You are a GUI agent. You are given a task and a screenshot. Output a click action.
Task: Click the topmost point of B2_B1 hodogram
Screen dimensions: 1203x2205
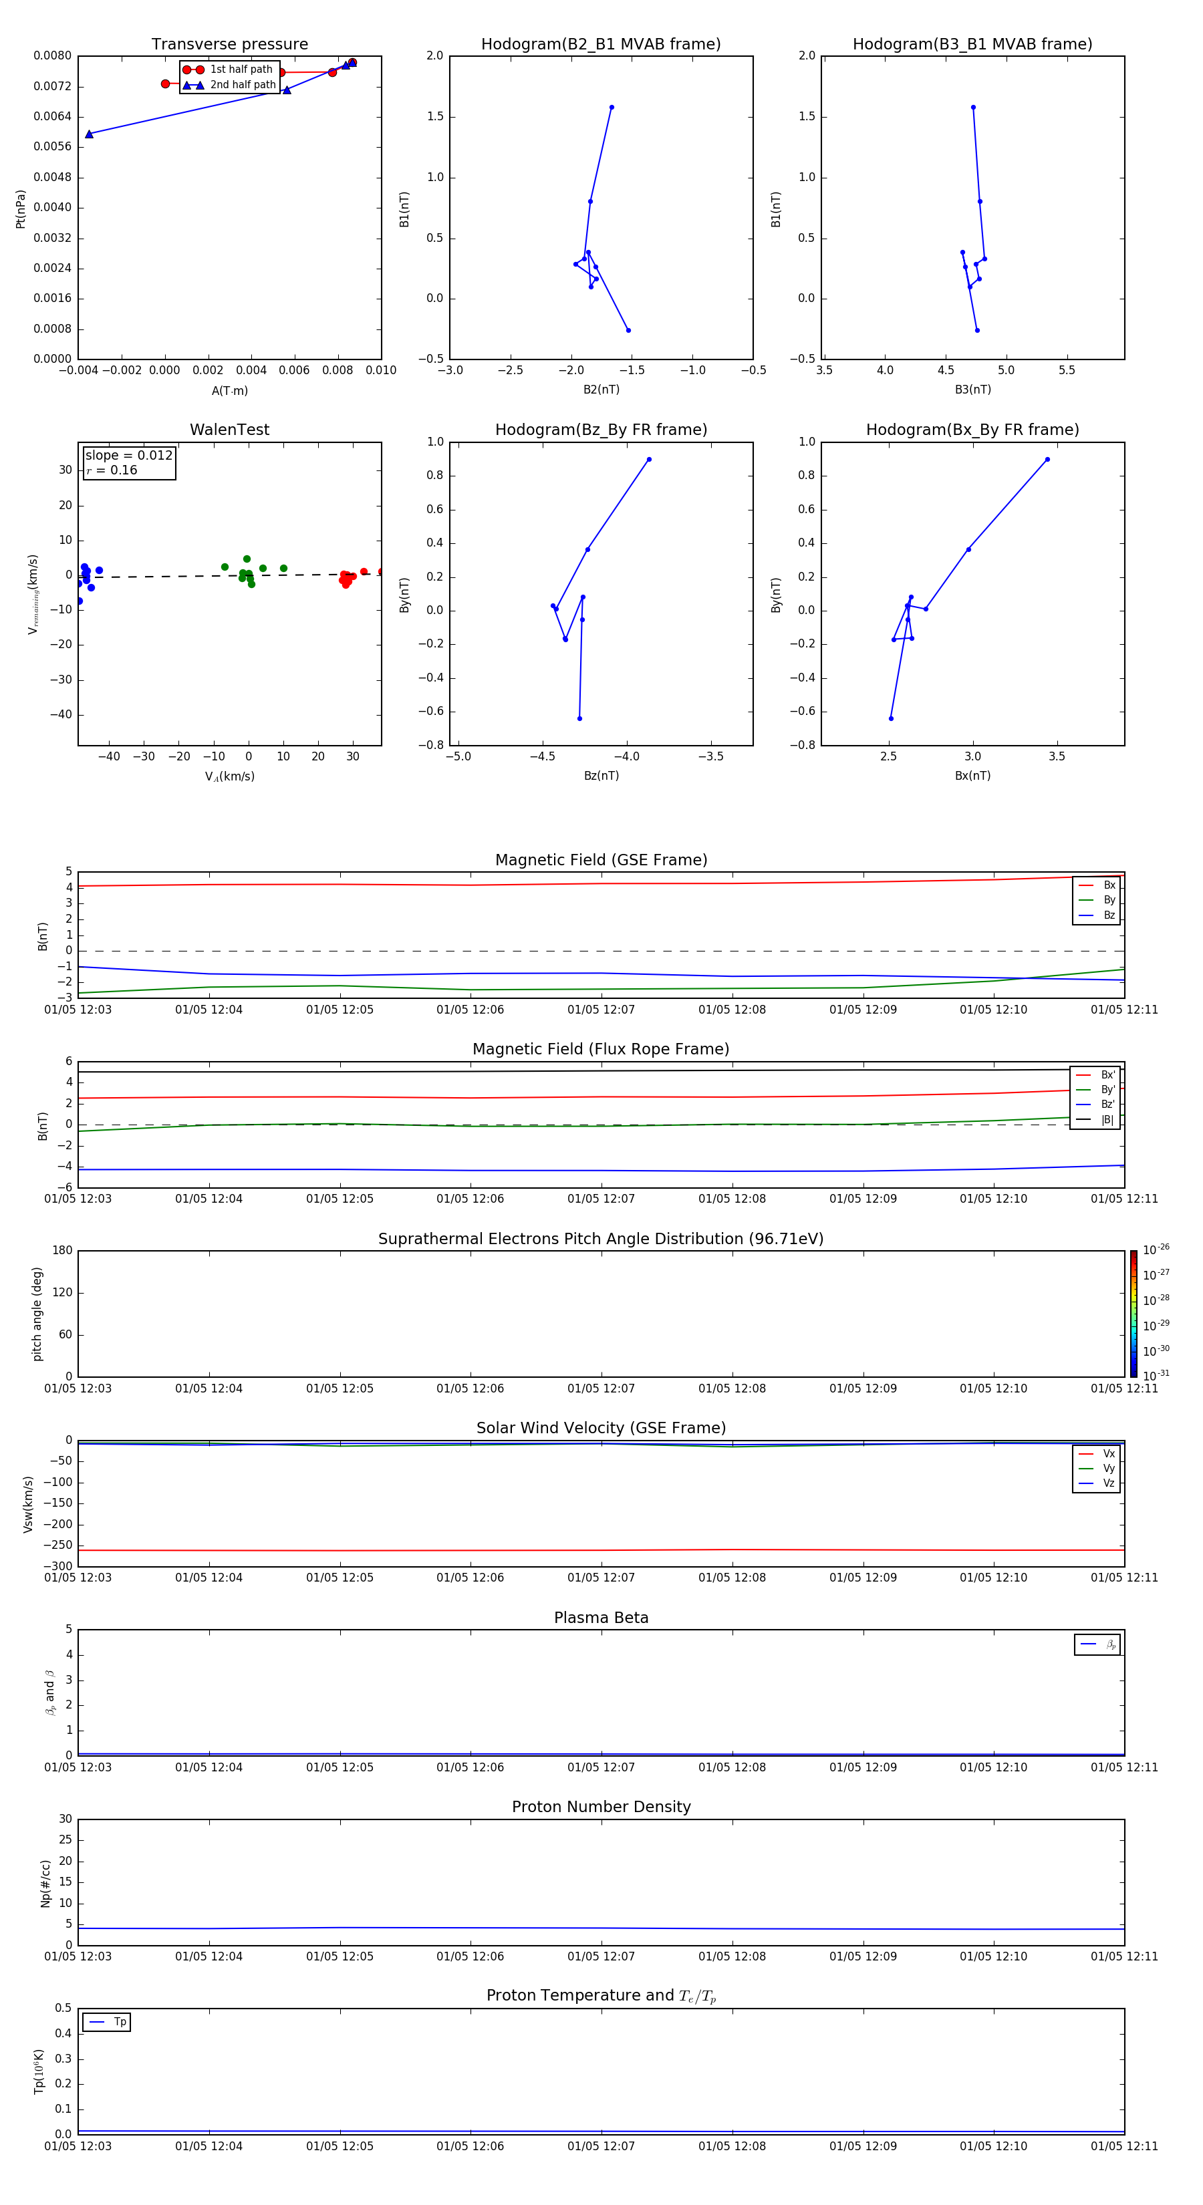tap(612, 107)
